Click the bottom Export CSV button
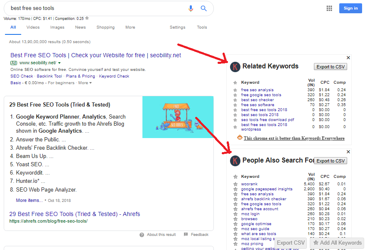The height and width of the screenshot is (250, 365). tap(291, 243)
